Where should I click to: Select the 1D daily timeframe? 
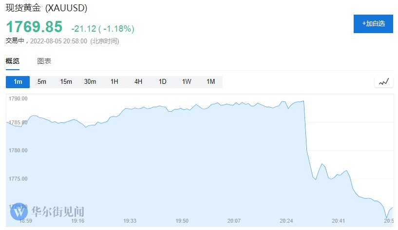click(162, 82)
